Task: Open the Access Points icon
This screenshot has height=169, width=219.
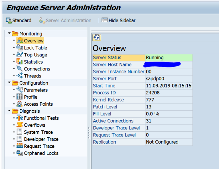Action: [20, 104]
